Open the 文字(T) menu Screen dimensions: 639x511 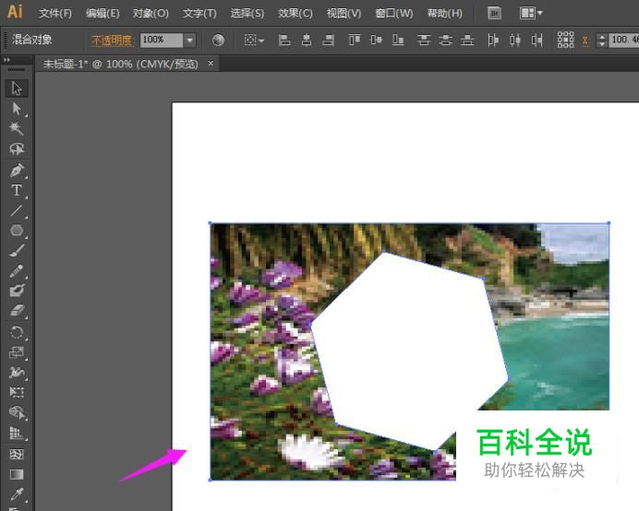(199, 14)
